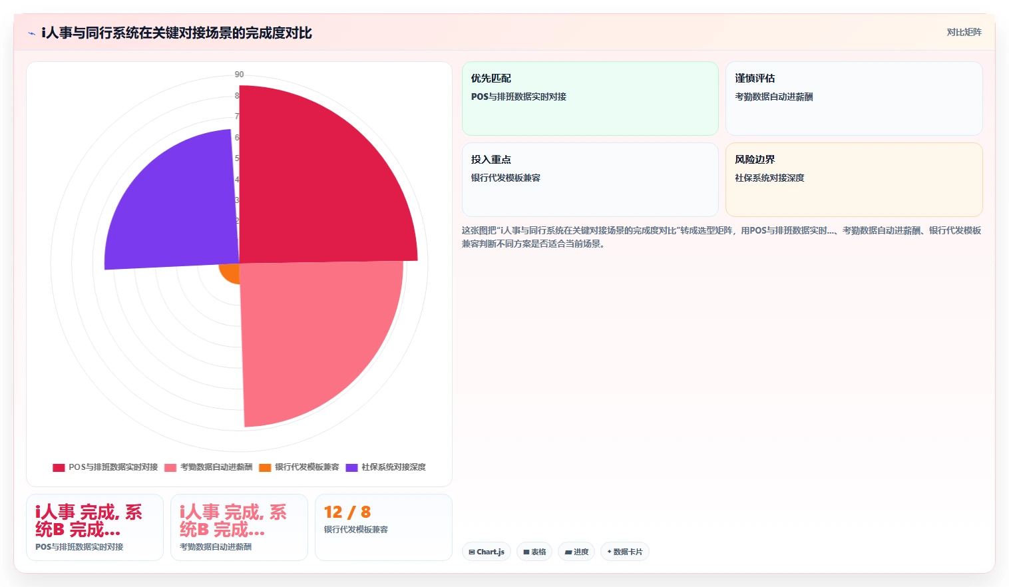
Task: Toggle the red POS与排班数据实时对接 legend swatch
Action: [59, 467]
